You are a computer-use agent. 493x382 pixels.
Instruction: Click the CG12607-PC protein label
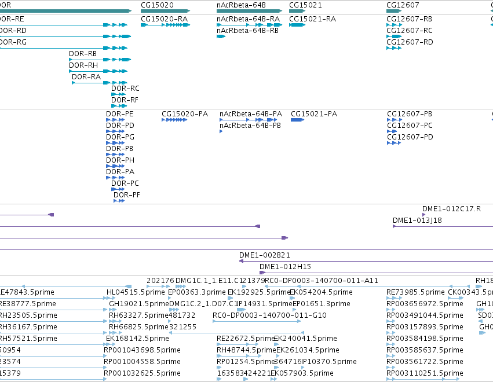[x=410, y=126]
